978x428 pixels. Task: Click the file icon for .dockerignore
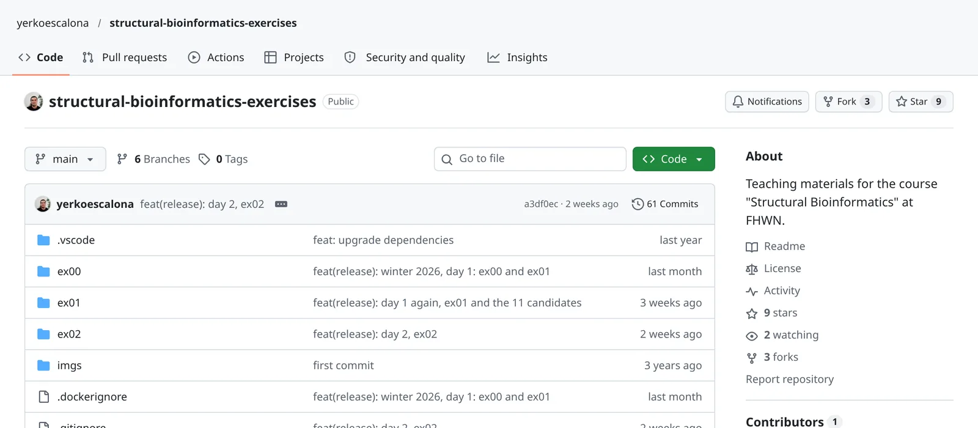pos(43,397)
